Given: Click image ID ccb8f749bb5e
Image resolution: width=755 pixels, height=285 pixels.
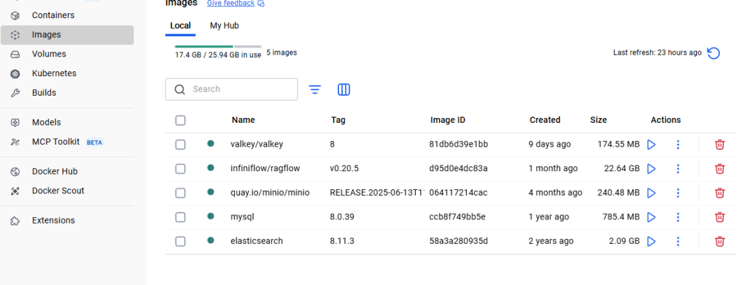Looking at the screenshot, I should click(457, 217).
